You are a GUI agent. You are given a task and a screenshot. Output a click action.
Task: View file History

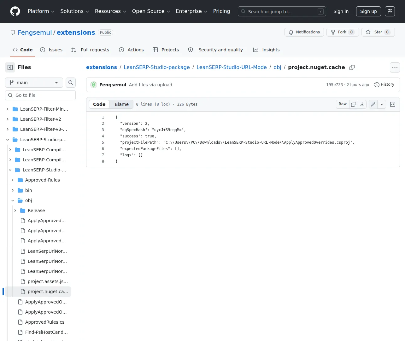[x=384, y=85]
